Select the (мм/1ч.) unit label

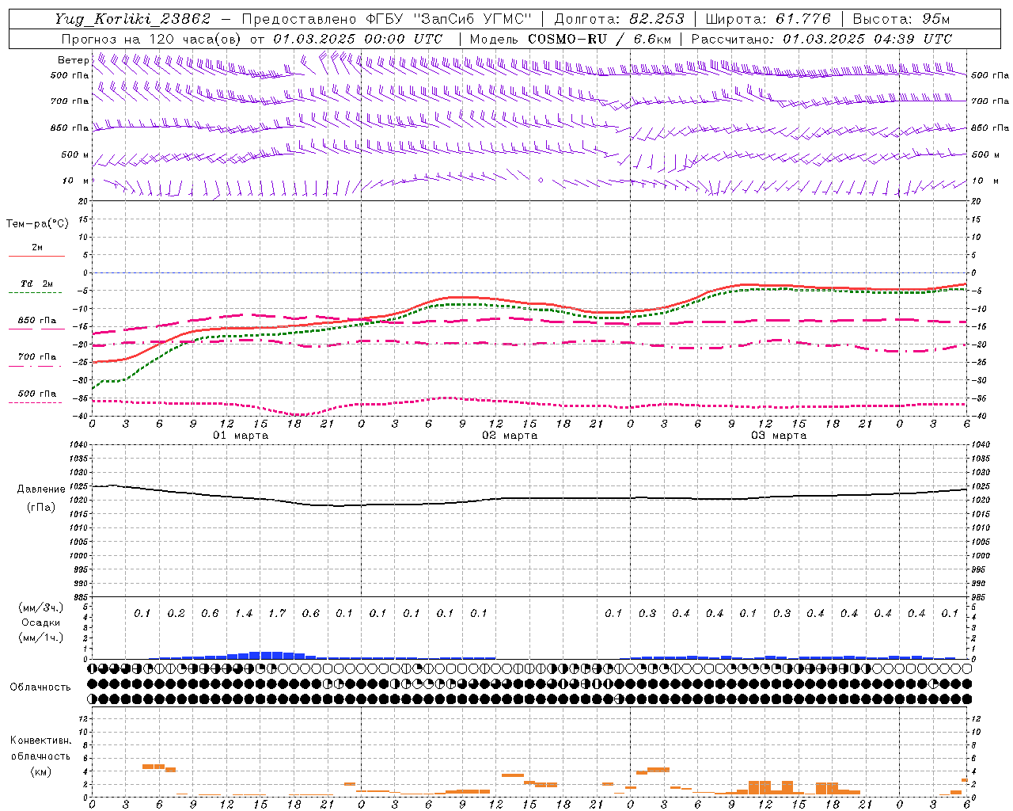point(40,638)
